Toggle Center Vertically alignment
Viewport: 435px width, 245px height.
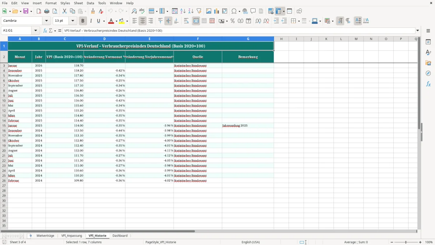coord(168,21)
